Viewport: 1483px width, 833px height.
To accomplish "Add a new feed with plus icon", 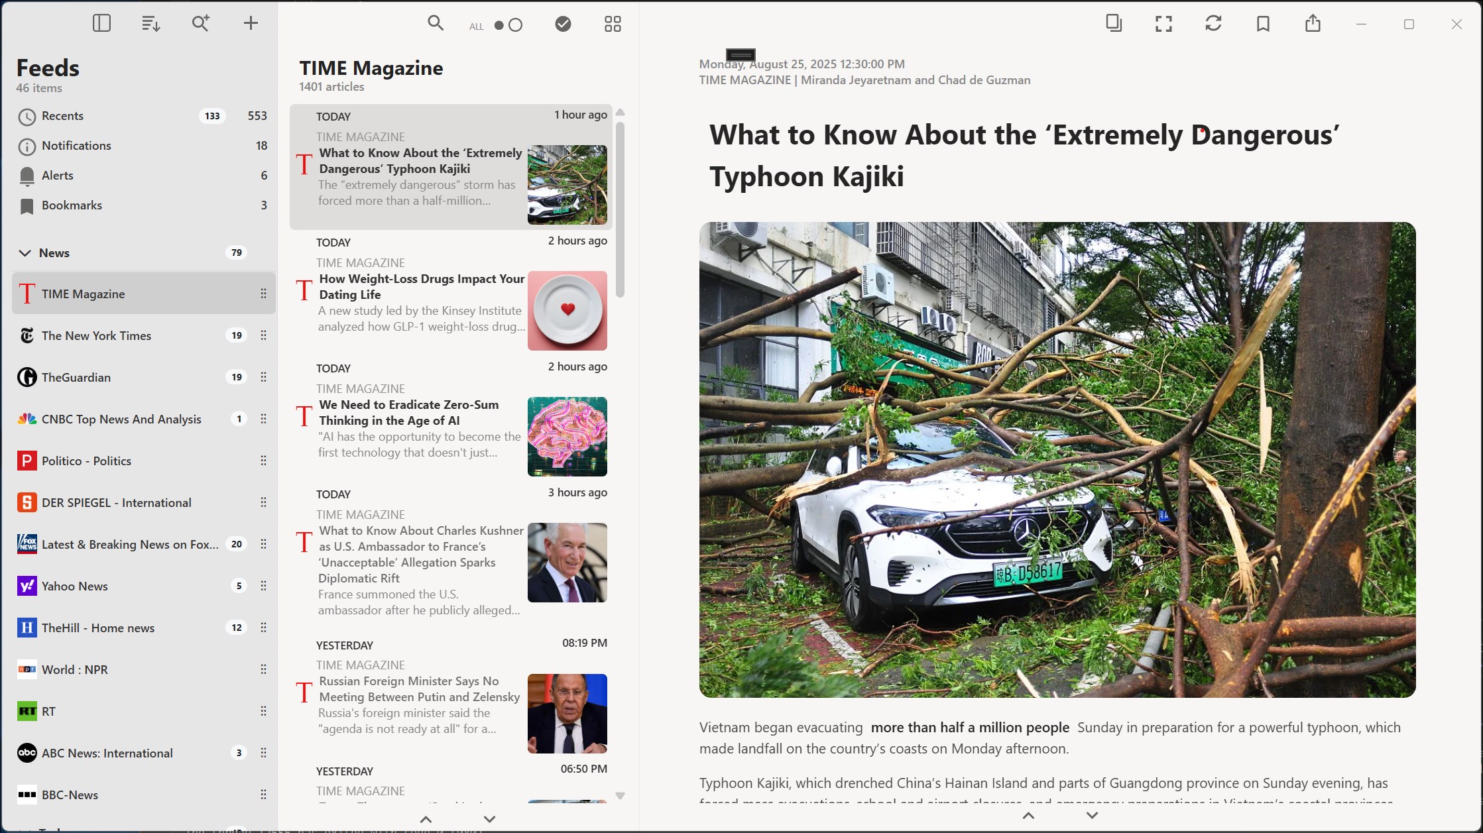I will pyautogui.click(x=251, y=23).
